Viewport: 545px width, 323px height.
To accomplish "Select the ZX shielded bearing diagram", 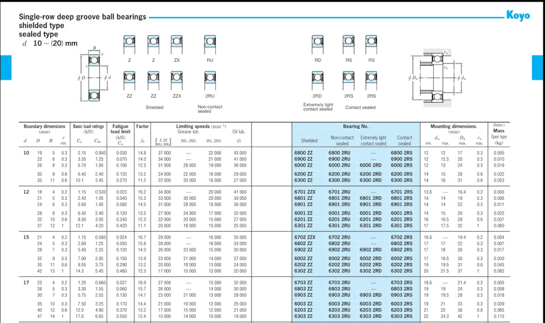I will click(177, 44).
